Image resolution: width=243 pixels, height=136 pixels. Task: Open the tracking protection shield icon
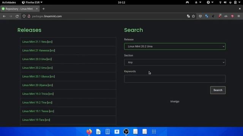pos(24,16)
